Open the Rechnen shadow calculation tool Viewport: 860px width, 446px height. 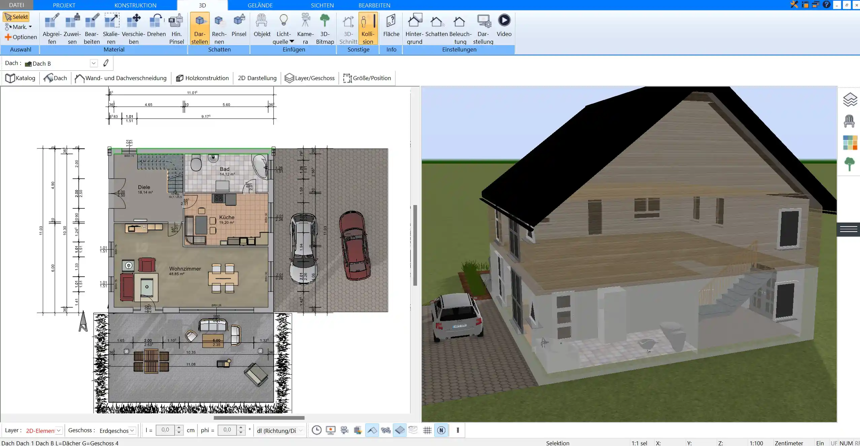click(x=219, y=29)
